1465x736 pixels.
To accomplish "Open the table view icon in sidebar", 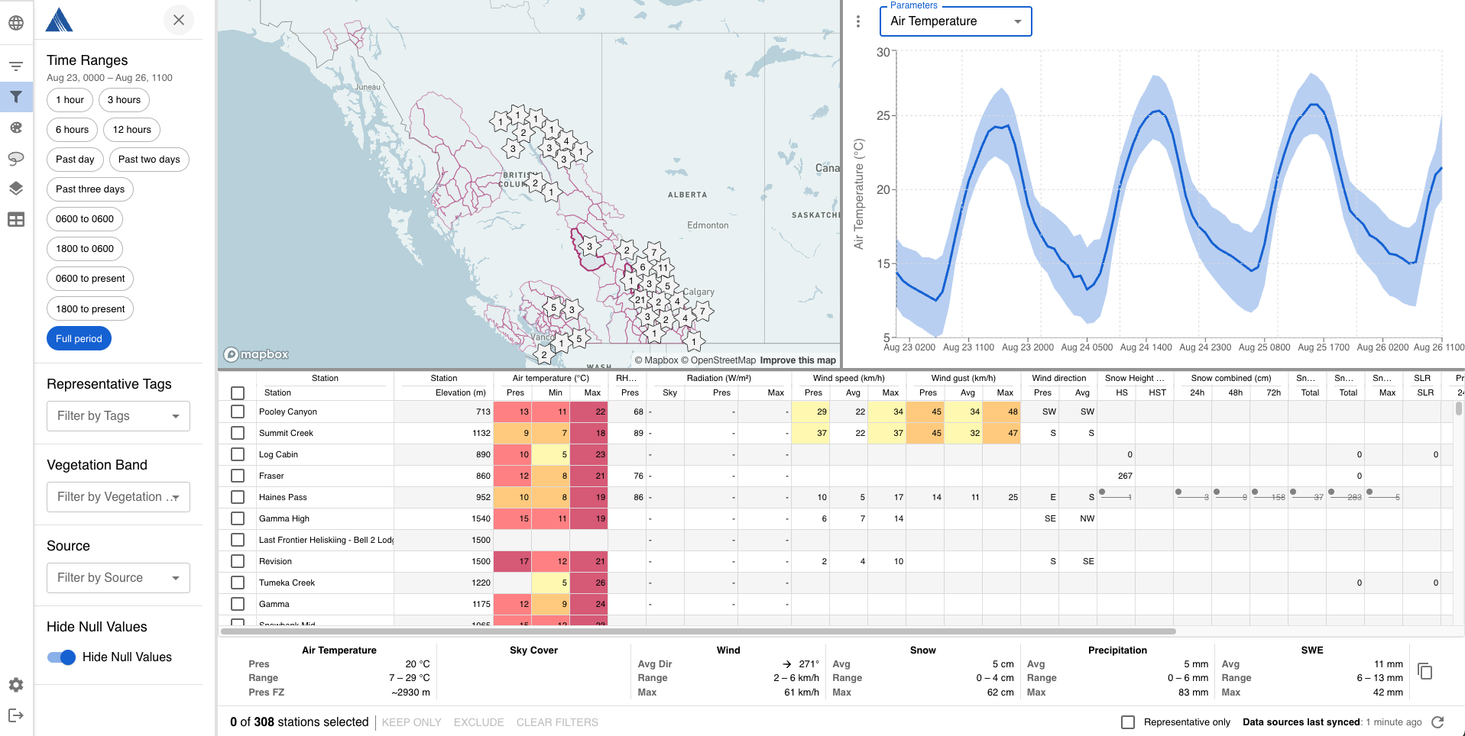I will [16, 220].
